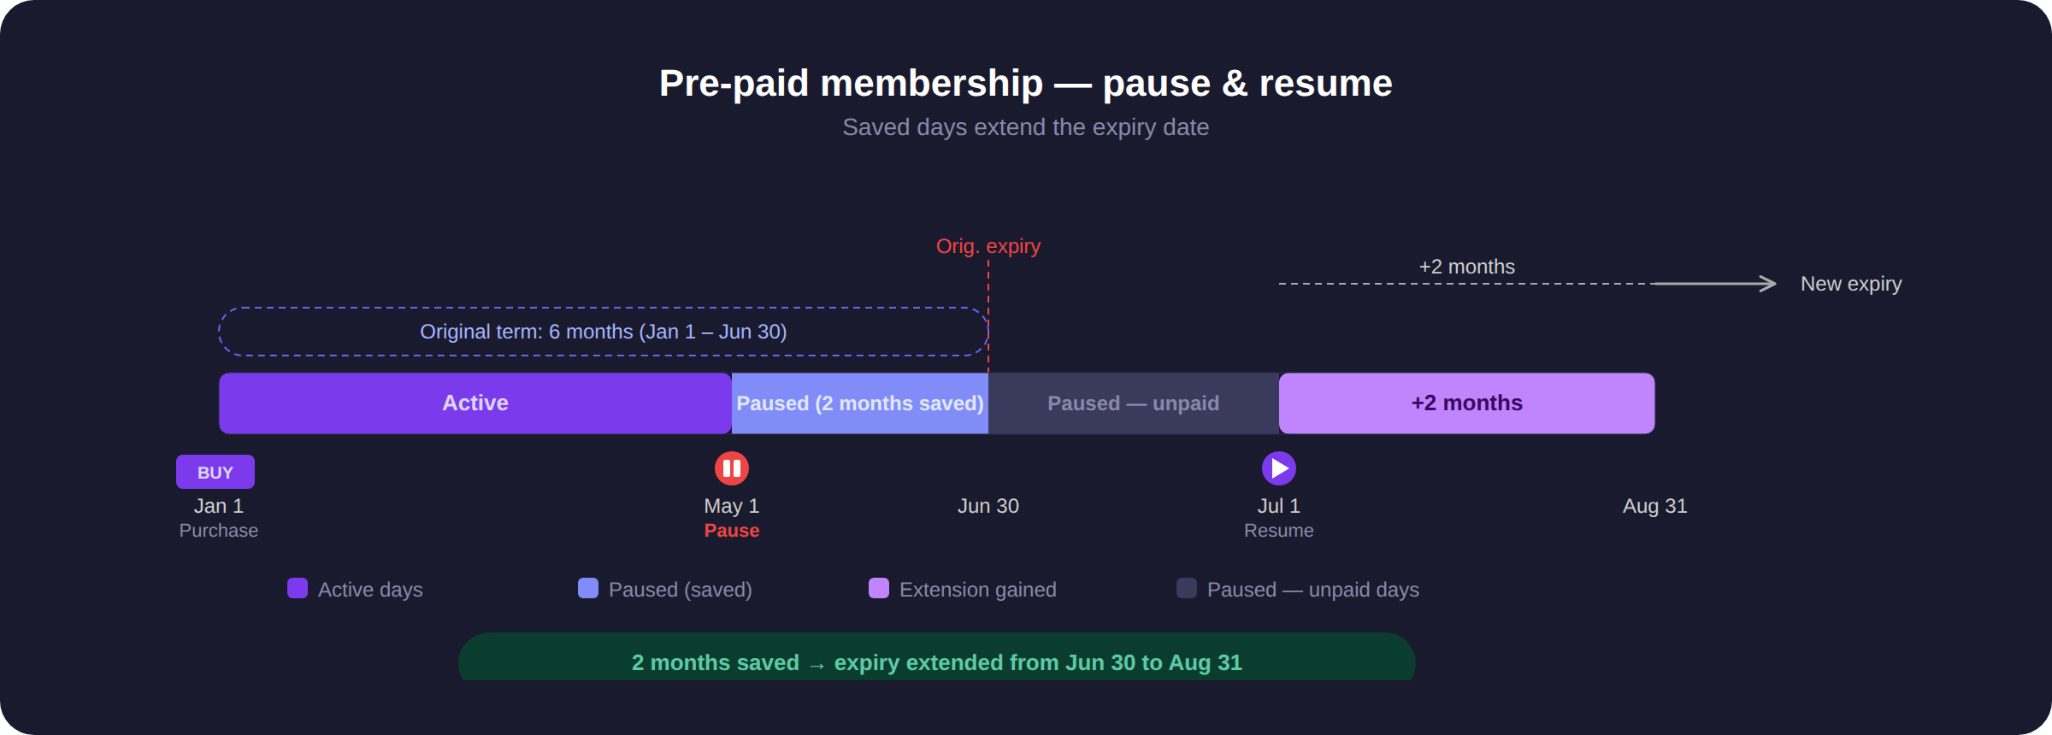This screenshot has height=735, width=2052.
Task: Select the Paused — unpaid days legend swatch
Action: point(1187,588)
